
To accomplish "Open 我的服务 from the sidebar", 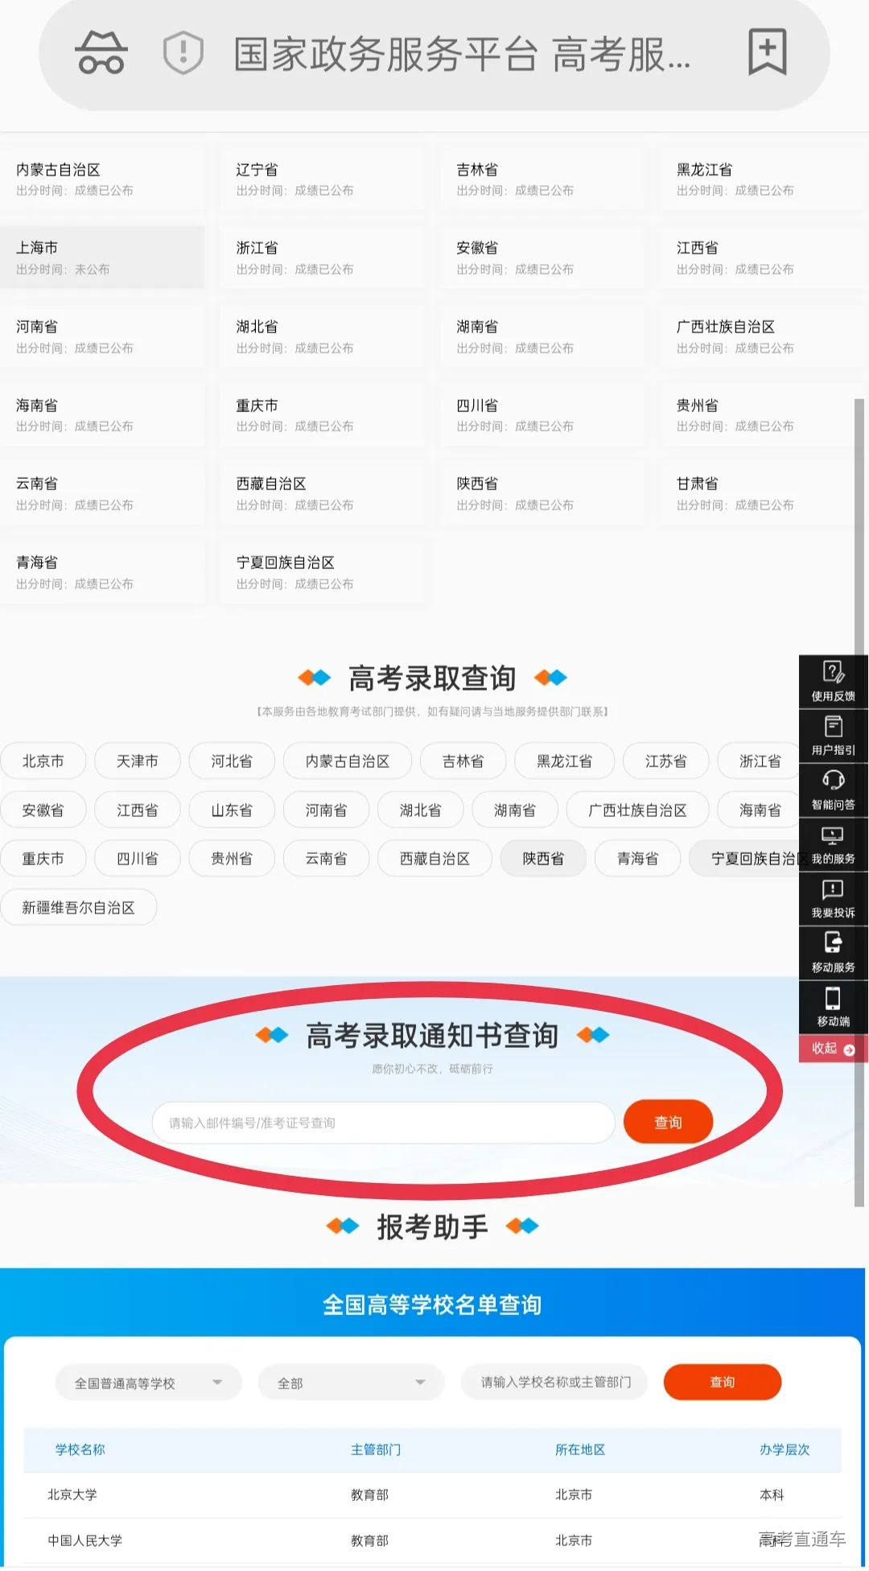I will tap(833, 844).
